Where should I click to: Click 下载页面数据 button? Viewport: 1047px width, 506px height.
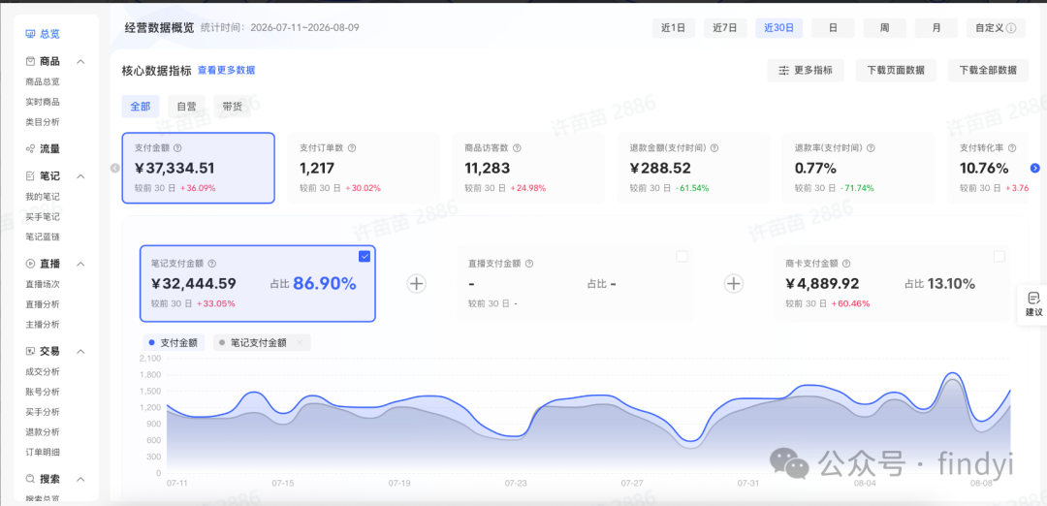pyautogui.click(x=896, y=70)
